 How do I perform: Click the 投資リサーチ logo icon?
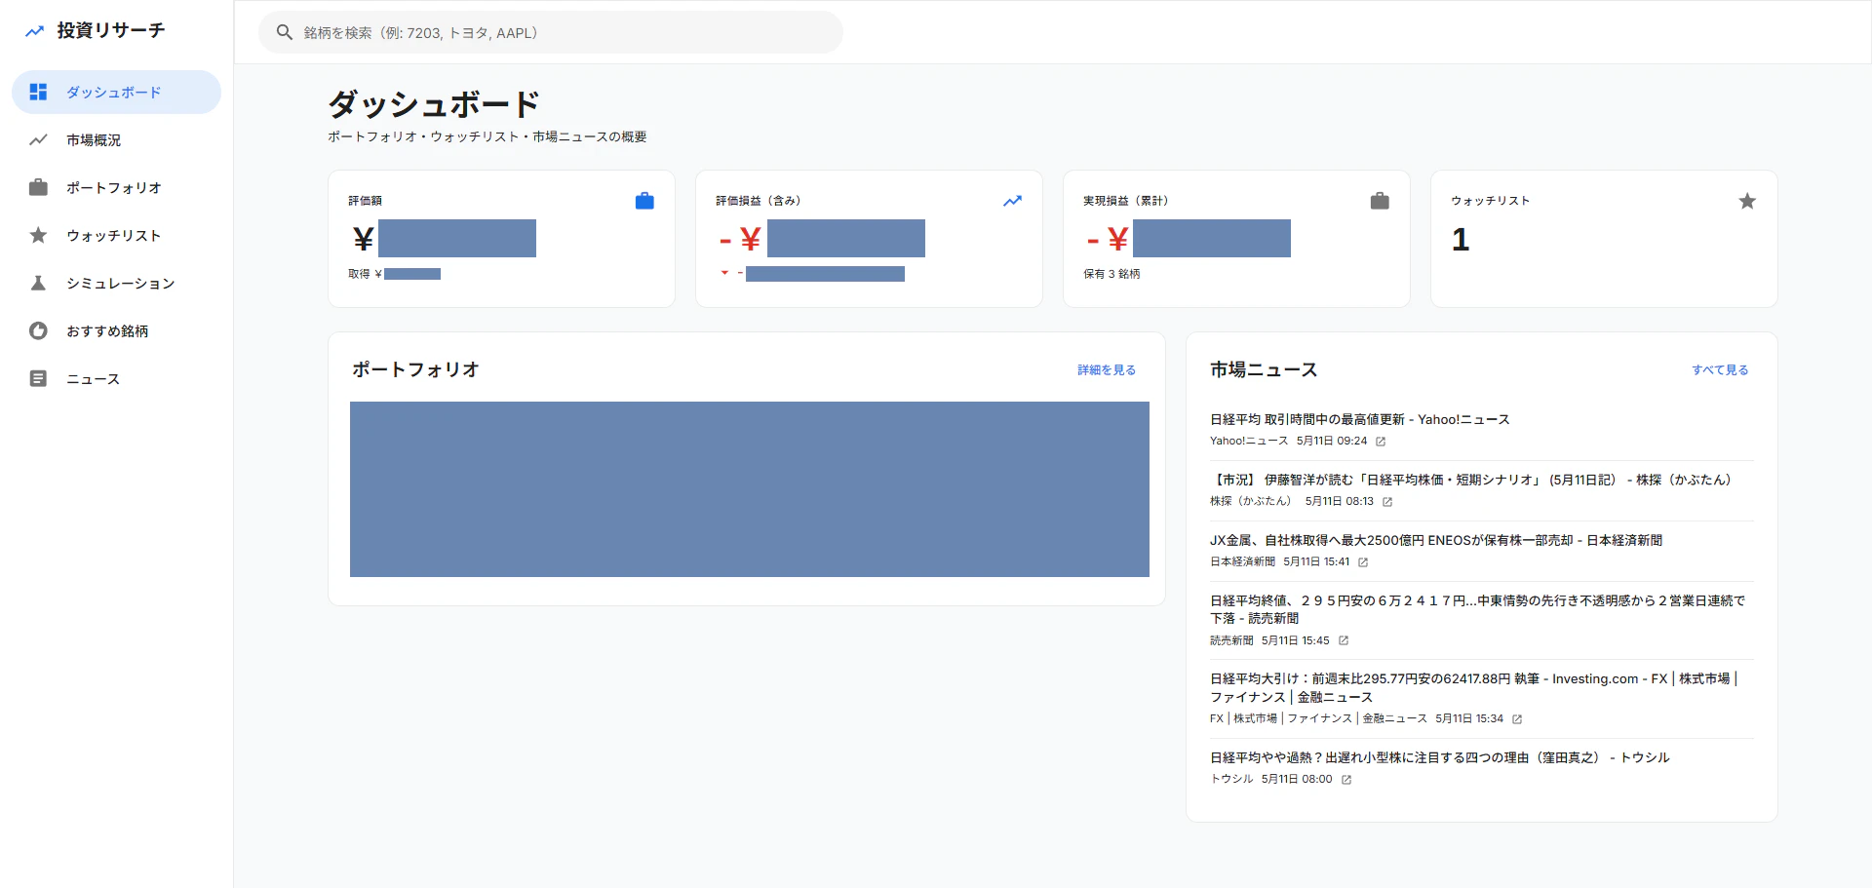tap(35, 31)
